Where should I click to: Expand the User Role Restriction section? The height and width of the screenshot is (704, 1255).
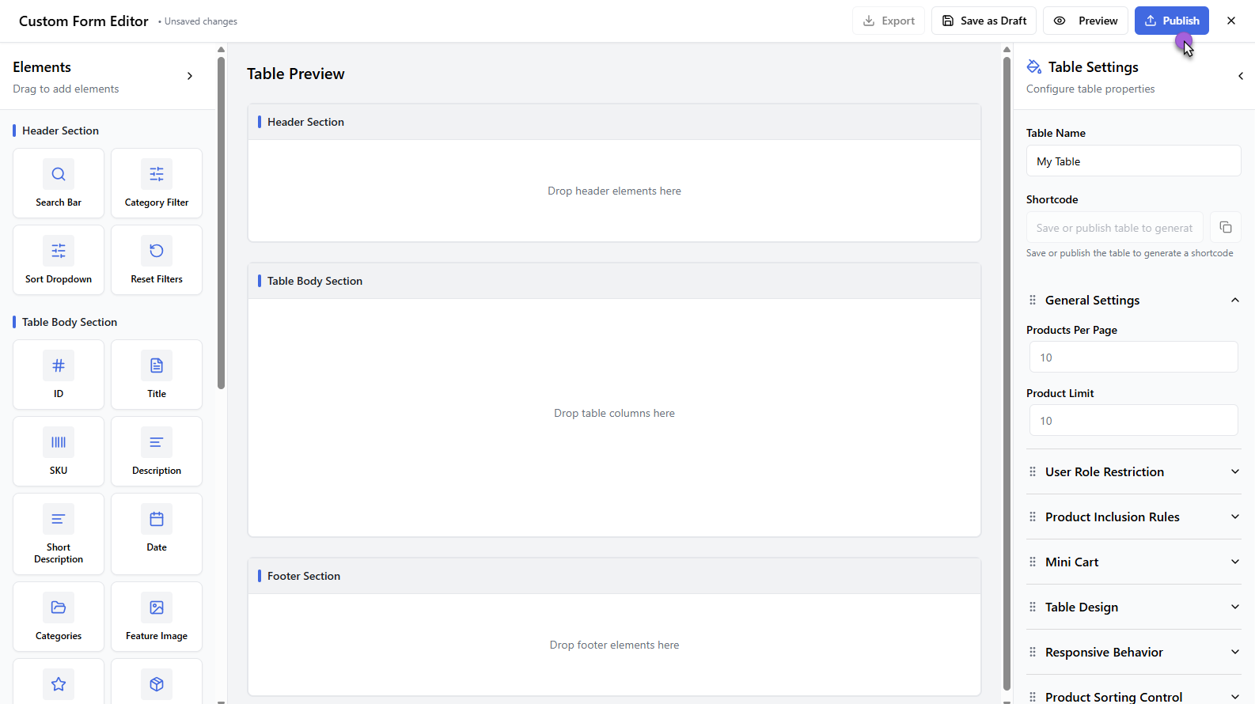1234,472
